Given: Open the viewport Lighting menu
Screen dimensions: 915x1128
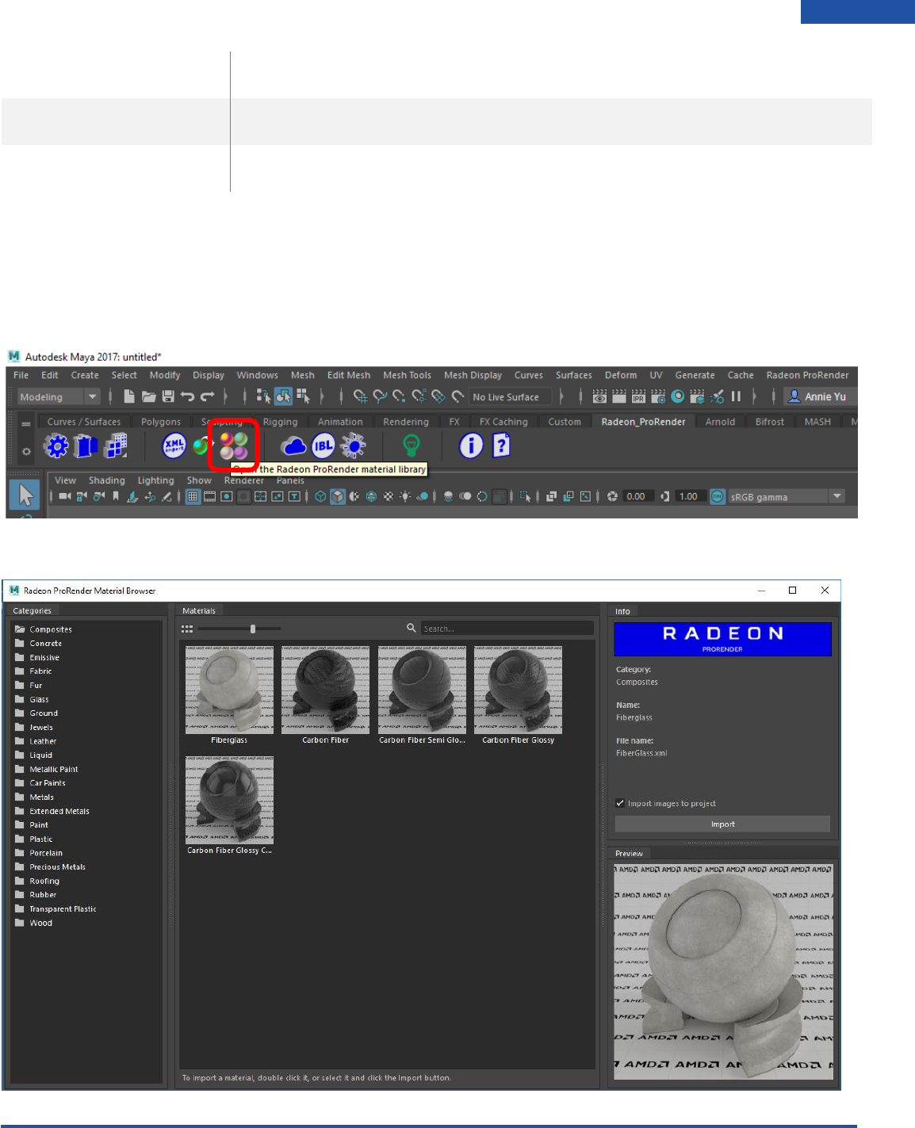Looking at the screenshot, I should [155, 480].
